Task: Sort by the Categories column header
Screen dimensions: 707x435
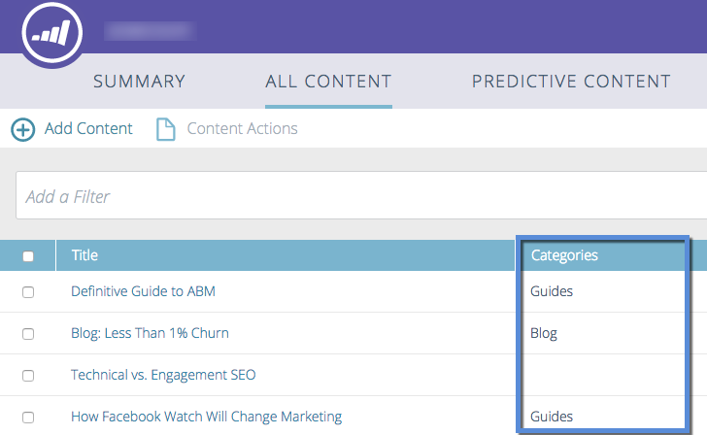Action: click(x=564, y=255)
